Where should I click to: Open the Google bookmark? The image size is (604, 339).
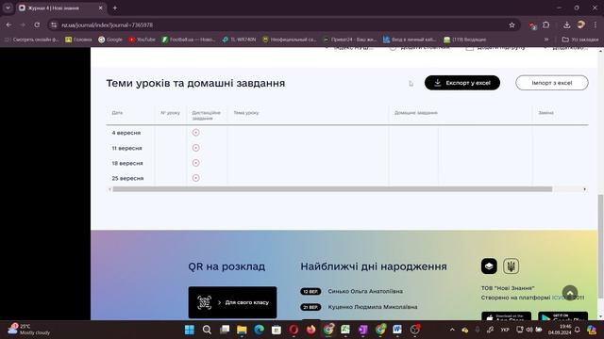click(110, 40)
